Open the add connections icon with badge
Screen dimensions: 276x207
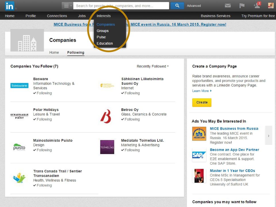coord(257,5)
